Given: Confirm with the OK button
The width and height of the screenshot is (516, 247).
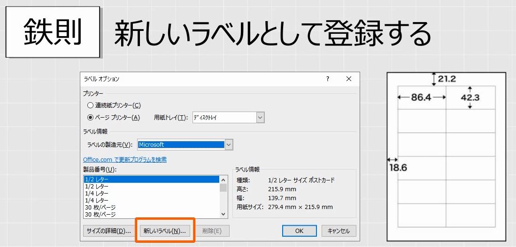Looking at the screenshot, I should click(x=299, y=231).
